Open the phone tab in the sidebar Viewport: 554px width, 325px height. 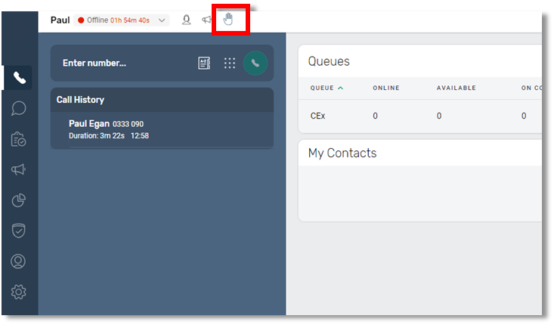tap(19, 77)
